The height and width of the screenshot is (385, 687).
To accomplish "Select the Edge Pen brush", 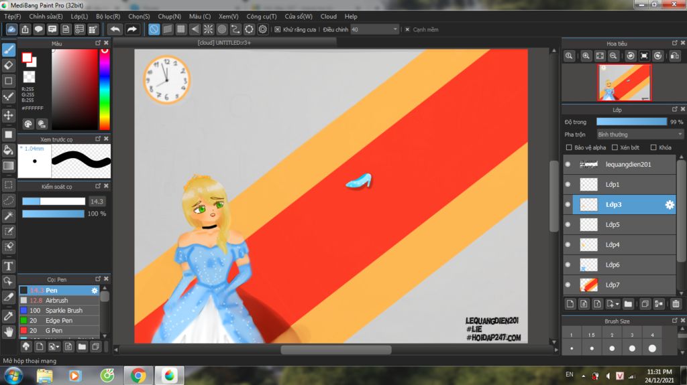I will pos(59,320).
